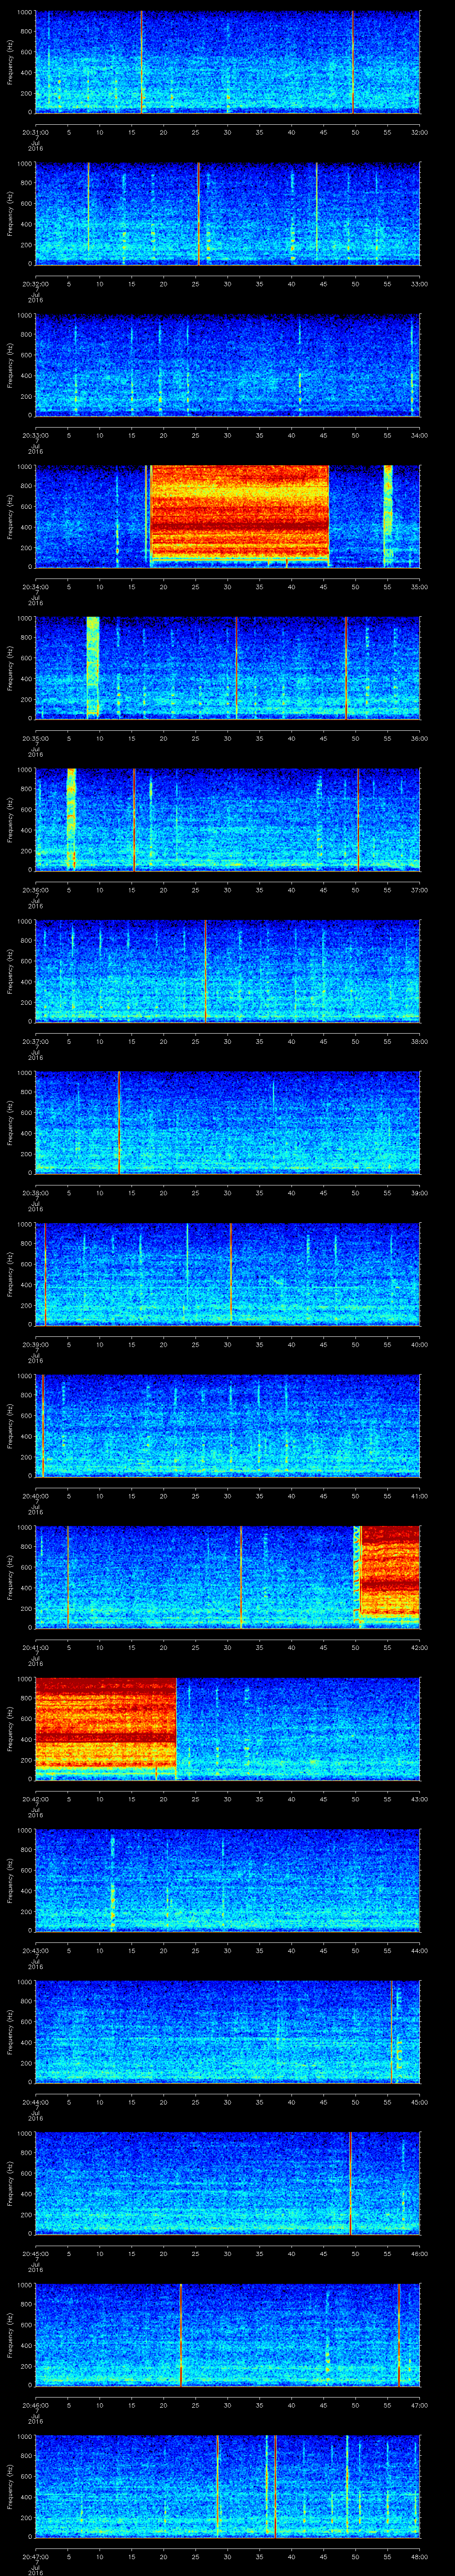Click the 20:31:00 start time label
This screenshot has width=455, height=2576.
click(35, 132)
